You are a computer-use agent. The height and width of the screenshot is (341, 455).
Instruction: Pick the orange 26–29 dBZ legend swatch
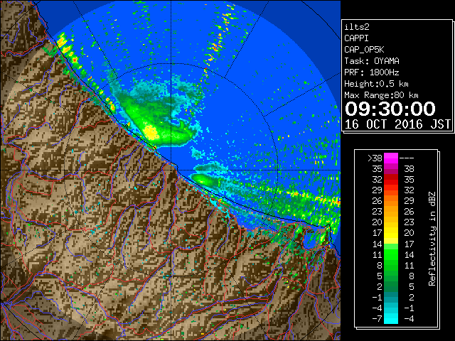[391, 201]
